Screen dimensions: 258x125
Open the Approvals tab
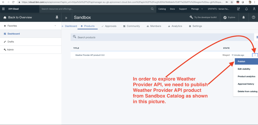(x=109, y=26)
